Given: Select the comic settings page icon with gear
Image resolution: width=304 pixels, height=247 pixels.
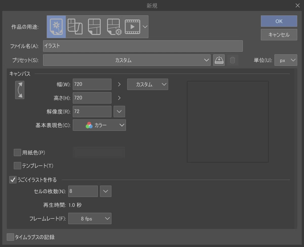Looking at the screenshot, I should click(x=114, y=27).
